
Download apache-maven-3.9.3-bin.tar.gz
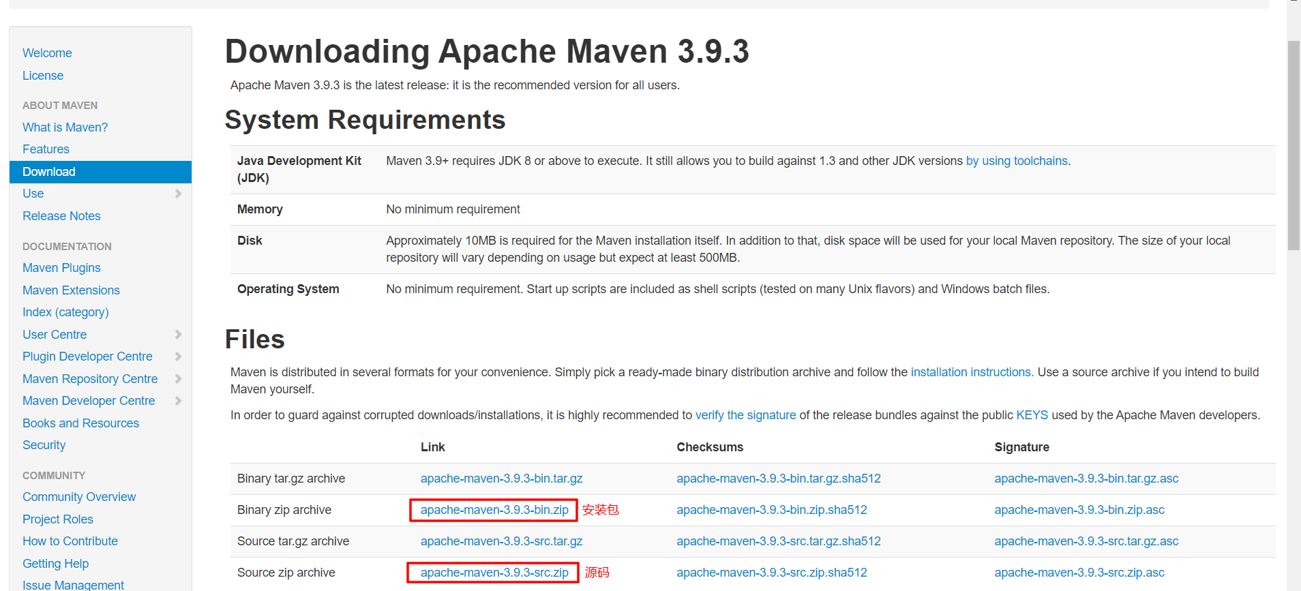[x=501, y=479]
